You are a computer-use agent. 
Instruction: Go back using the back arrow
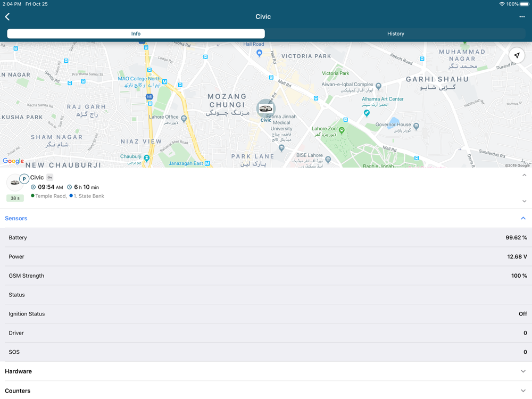7,16
